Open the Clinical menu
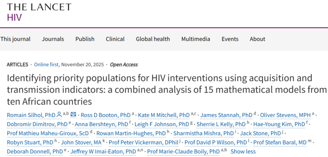The height and width of the screenshot is (157, 328). (115, 39)
